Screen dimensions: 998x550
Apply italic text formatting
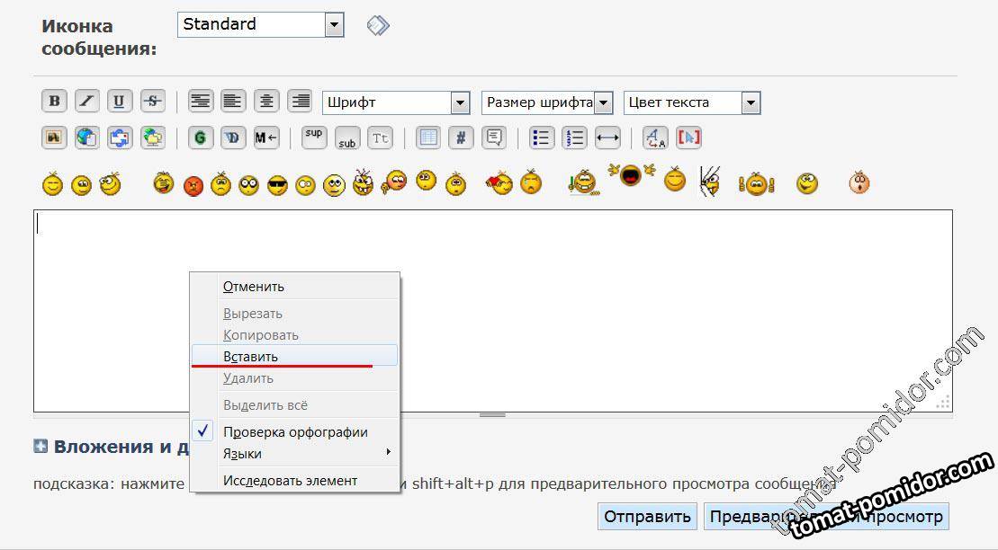click(x=87, y=102)
